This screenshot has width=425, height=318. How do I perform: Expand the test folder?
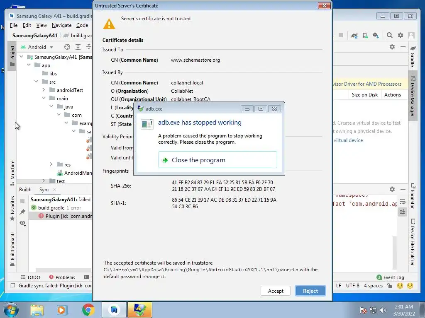tap(44, 181)
